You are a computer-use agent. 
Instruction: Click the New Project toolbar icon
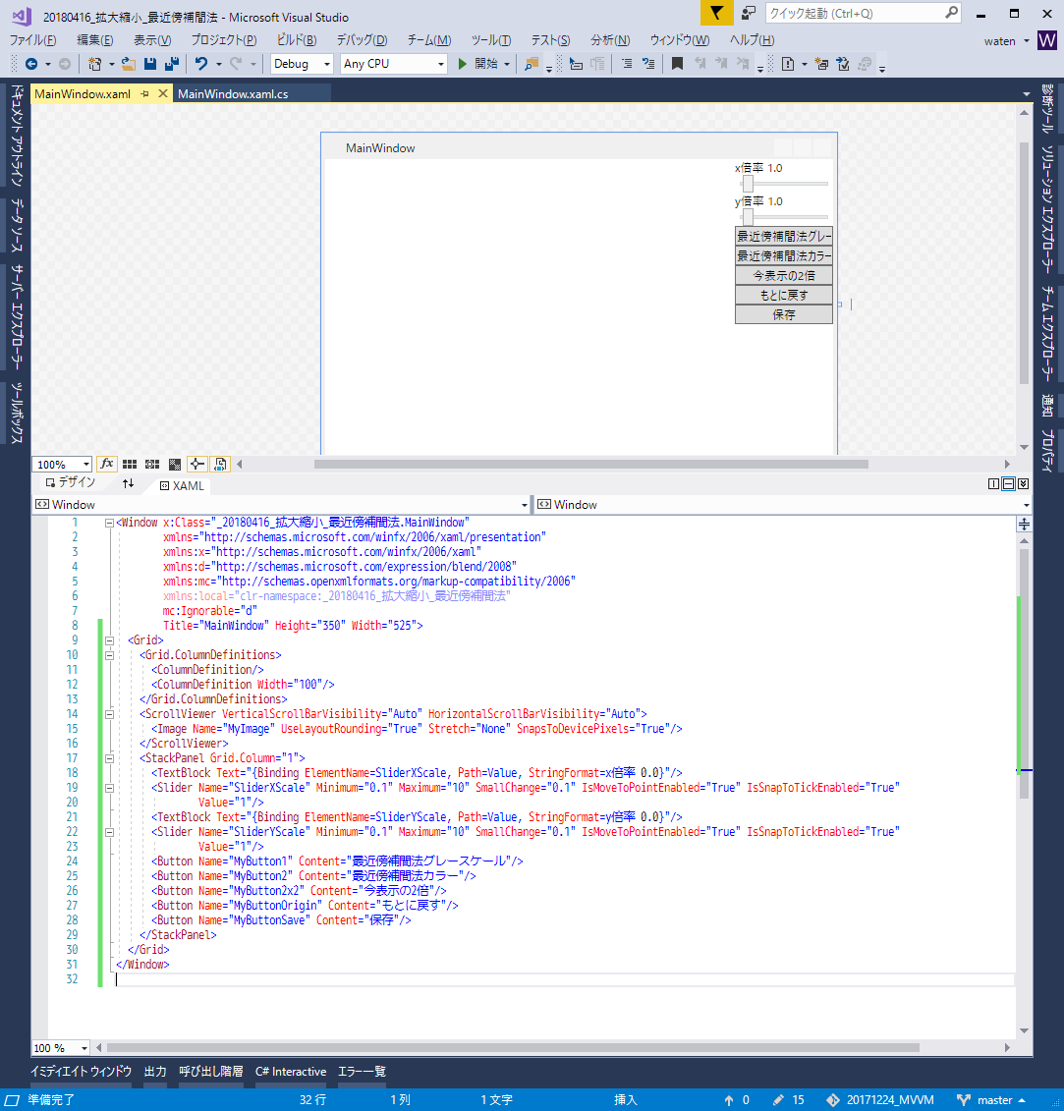pos(94,64)
